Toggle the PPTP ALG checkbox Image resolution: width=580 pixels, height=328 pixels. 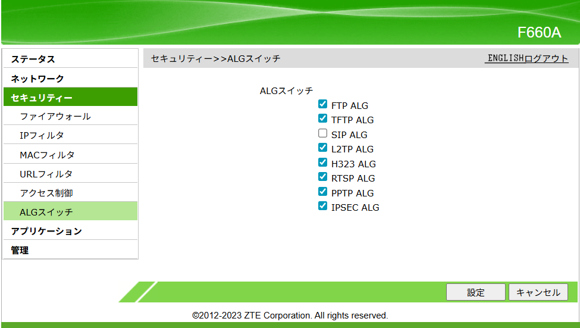point(322,192)
